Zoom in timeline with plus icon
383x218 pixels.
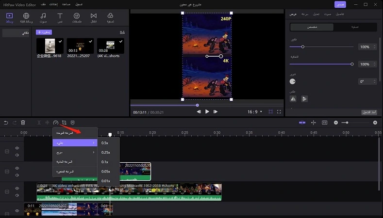tap(375, 123)
